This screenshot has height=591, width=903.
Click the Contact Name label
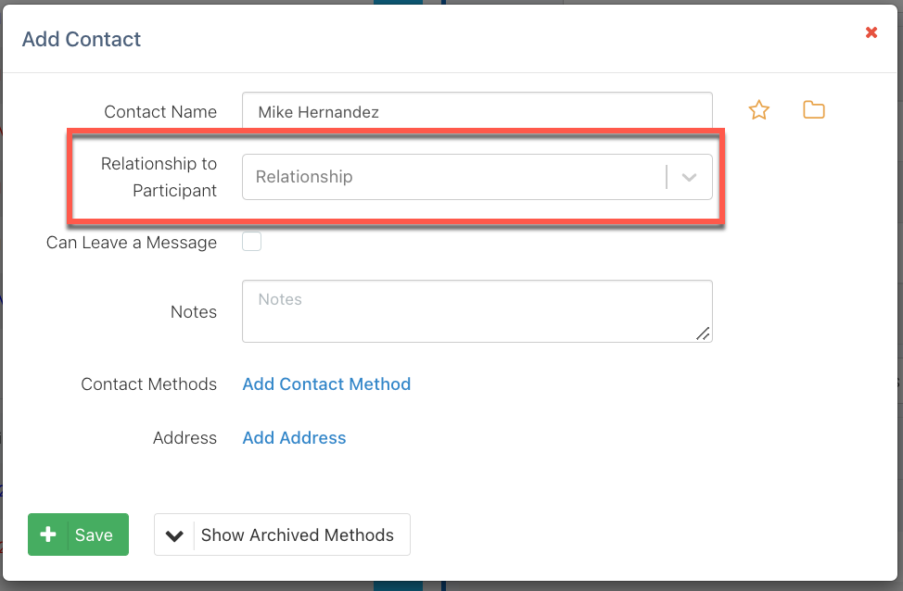(x=160, y=112)
